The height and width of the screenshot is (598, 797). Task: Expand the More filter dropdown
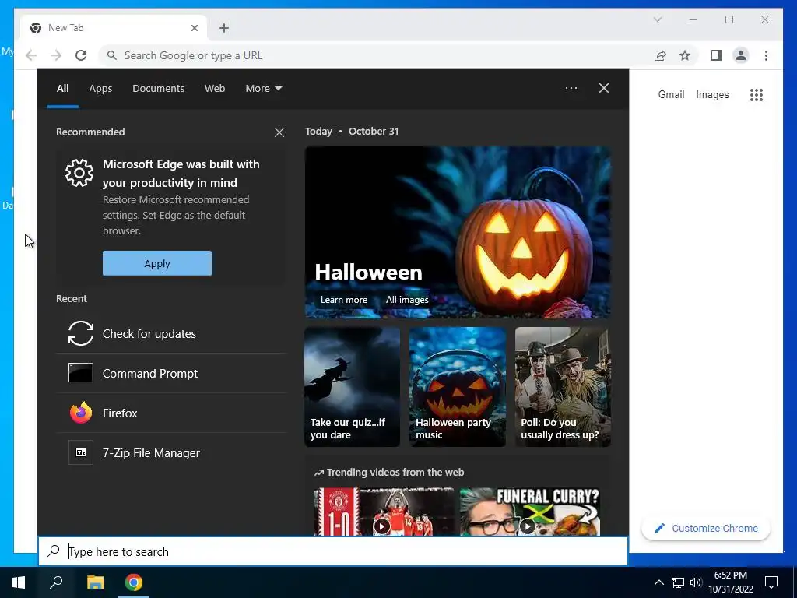click(263, 89)
